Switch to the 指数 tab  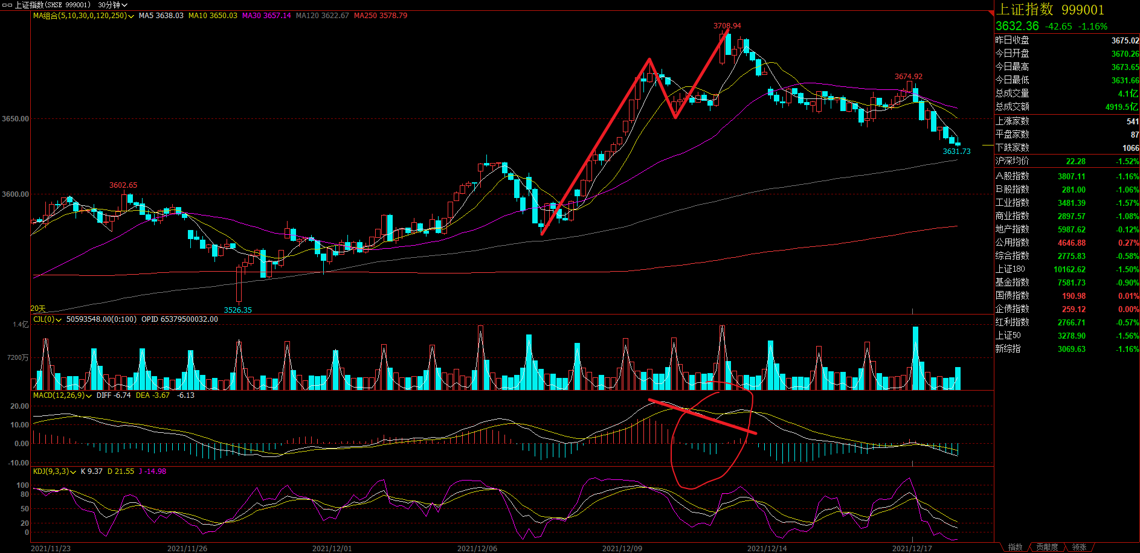1015,547
